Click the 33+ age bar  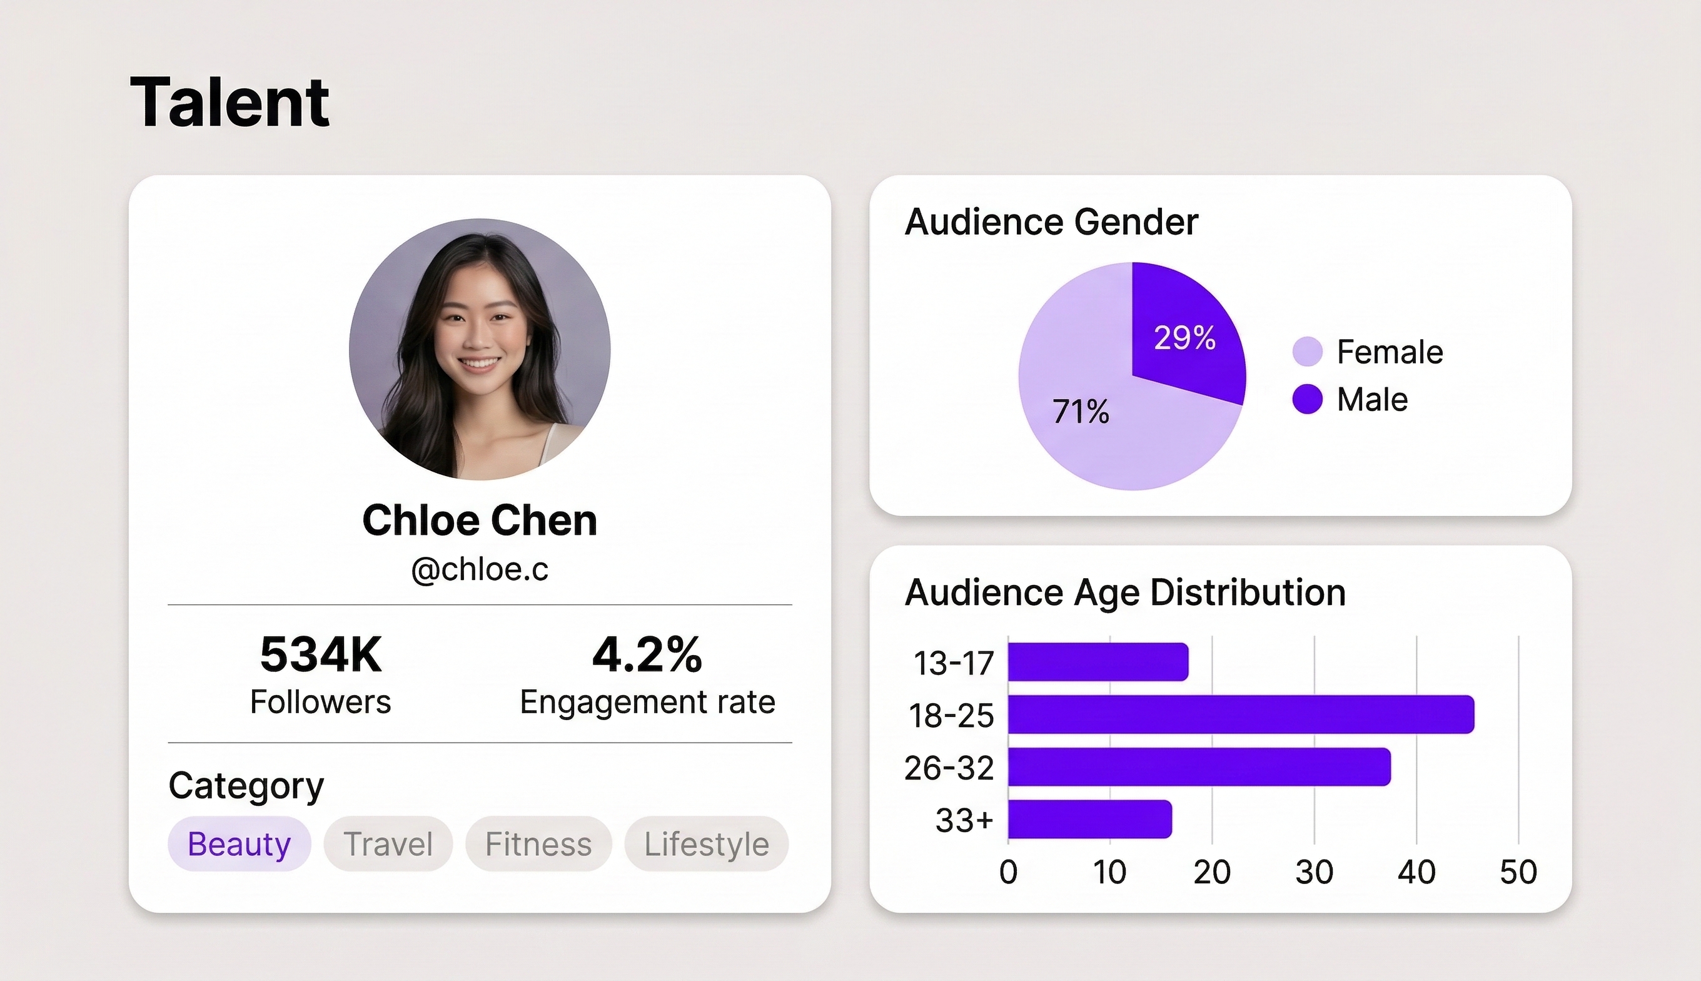(1089, 820)
